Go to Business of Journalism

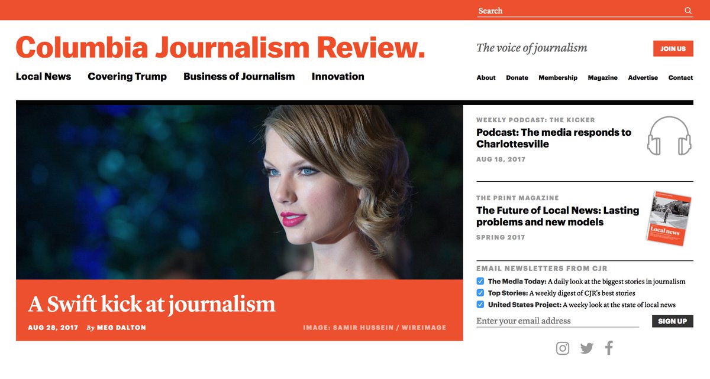(239, 76)
